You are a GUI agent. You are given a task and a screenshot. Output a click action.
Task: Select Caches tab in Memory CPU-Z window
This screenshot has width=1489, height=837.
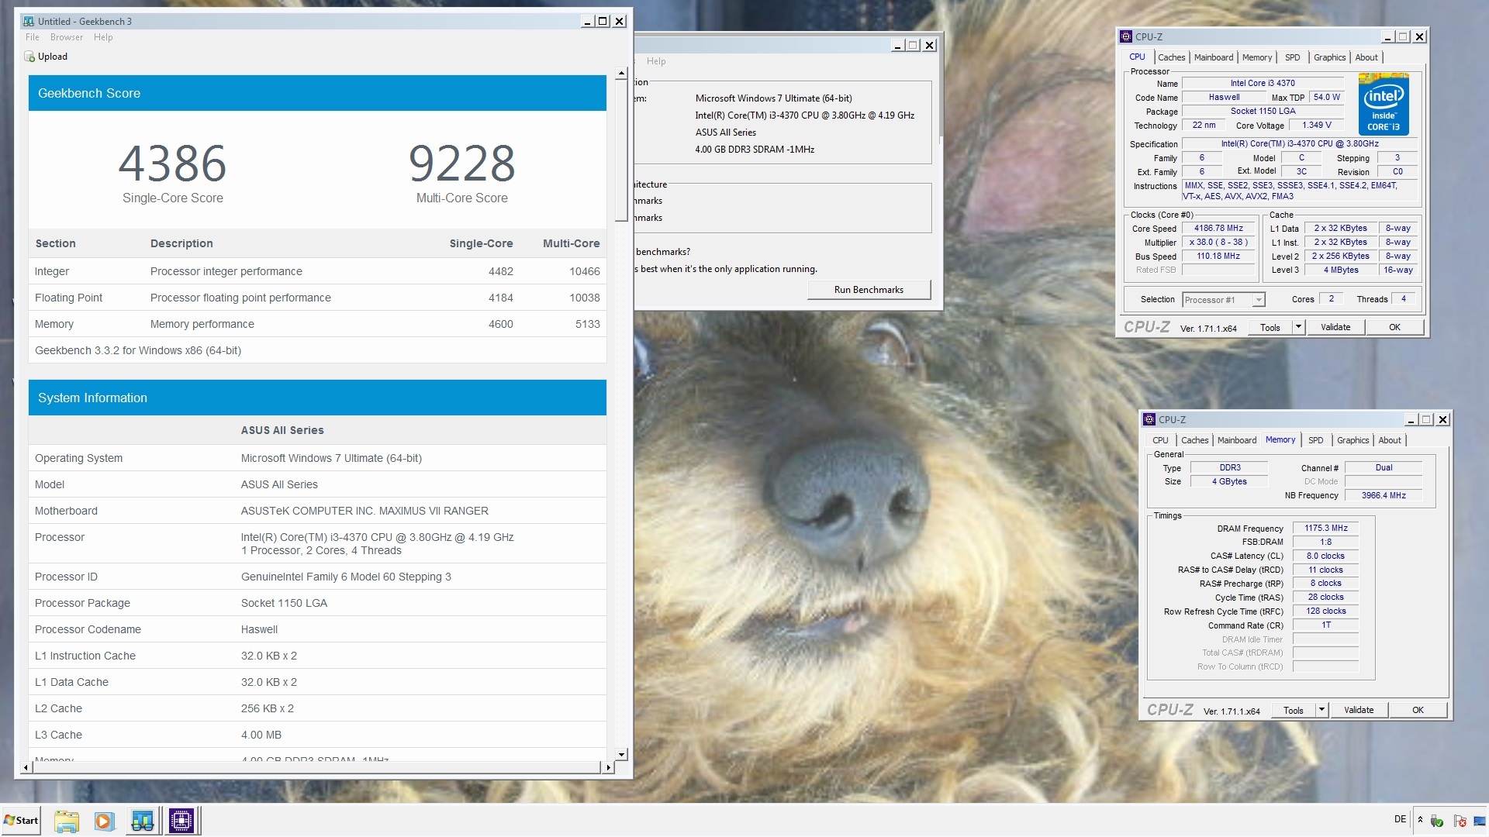(x=1194, y=440)
